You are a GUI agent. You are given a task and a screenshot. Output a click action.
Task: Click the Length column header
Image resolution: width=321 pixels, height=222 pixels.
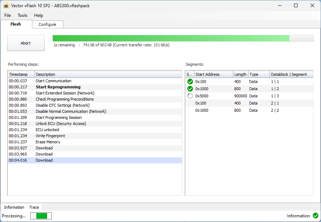pos(240,74)
